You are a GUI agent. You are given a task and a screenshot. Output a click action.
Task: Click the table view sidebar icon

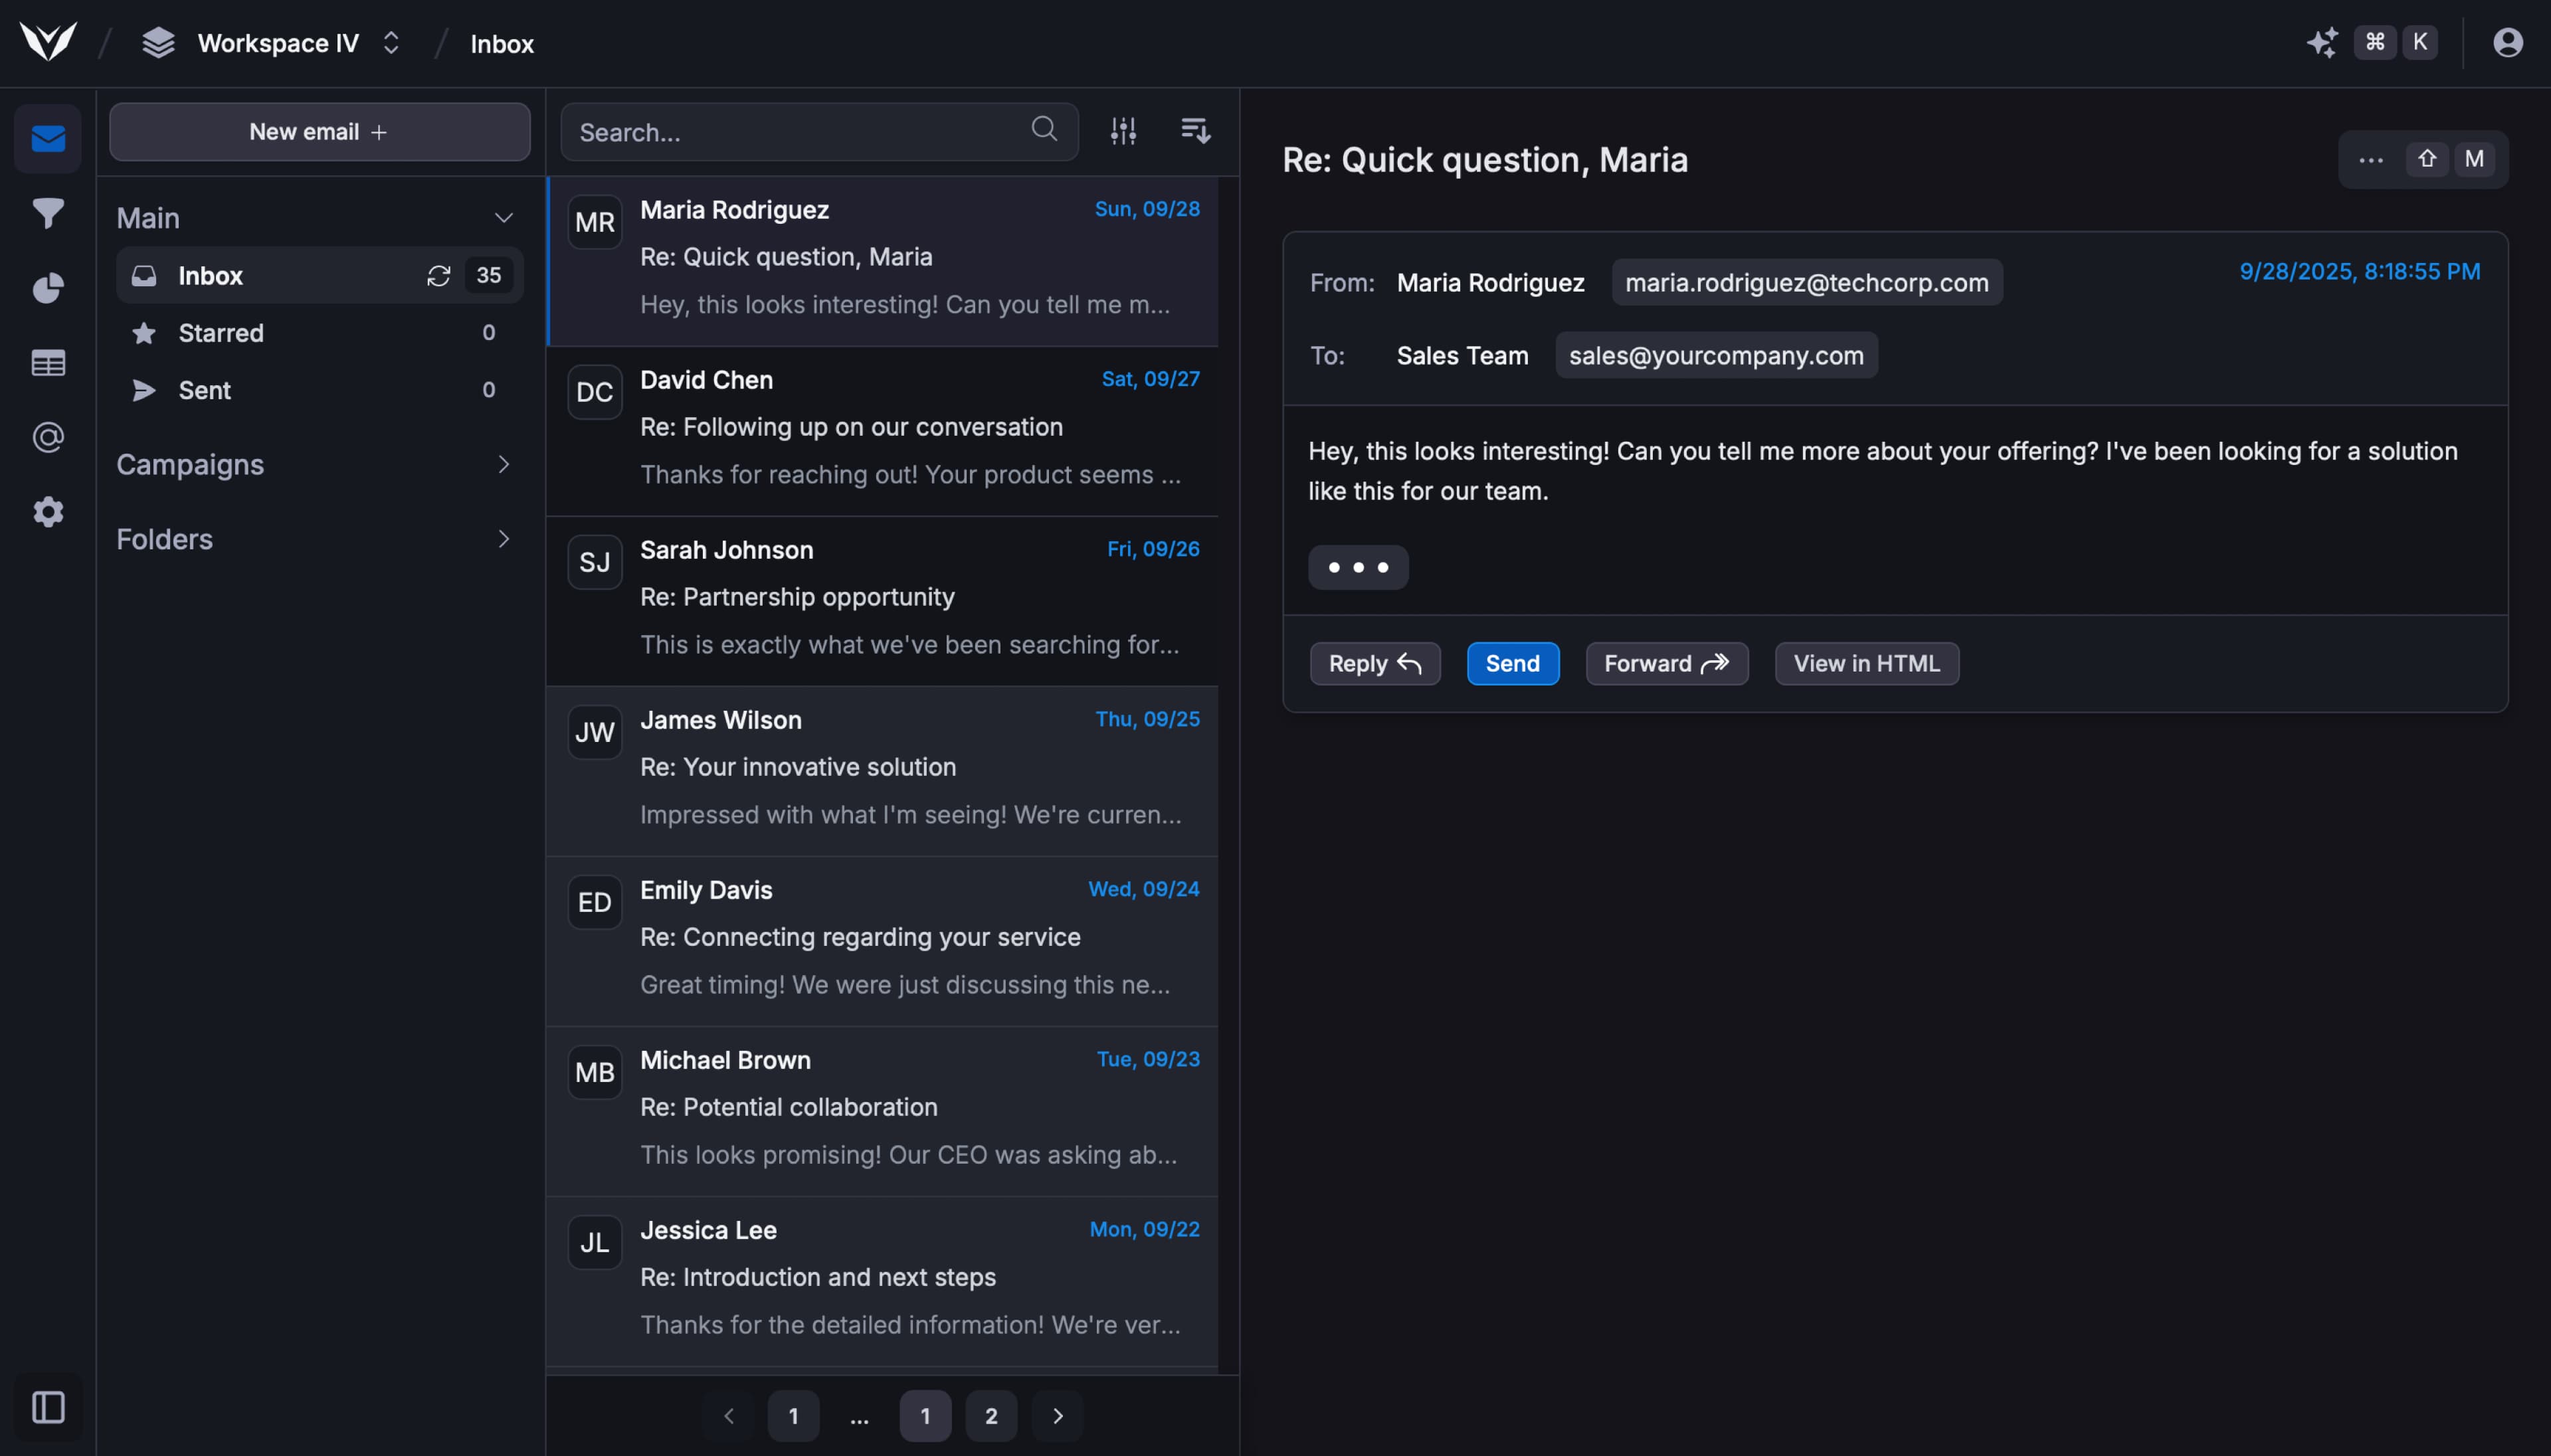pos(48,363)
